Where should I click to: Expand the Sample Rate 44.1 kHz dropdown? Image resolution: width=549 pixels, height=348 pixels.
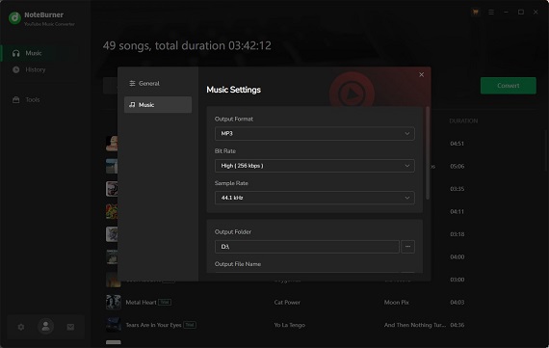(x=314, y=198)
